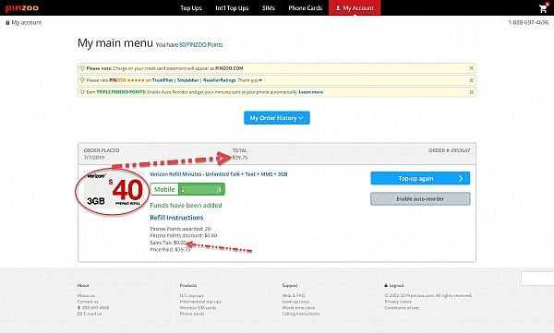The width and height of the screenshot is (554, 333).
Task: Click the 80 PINZOO Points link
Action: [200, 45]
